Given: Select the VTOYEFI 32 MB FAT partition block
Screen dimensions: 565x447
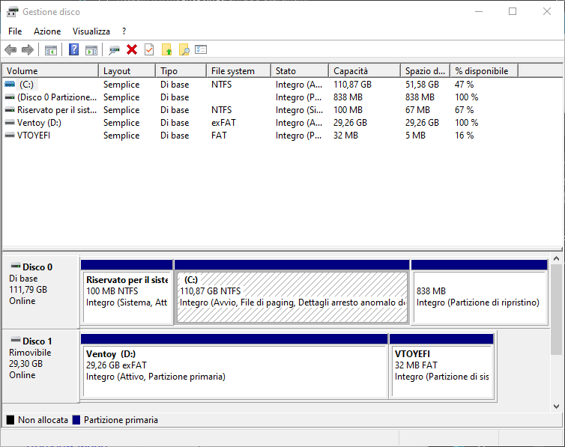Looking at the screenshot, I should coord(441,366).
